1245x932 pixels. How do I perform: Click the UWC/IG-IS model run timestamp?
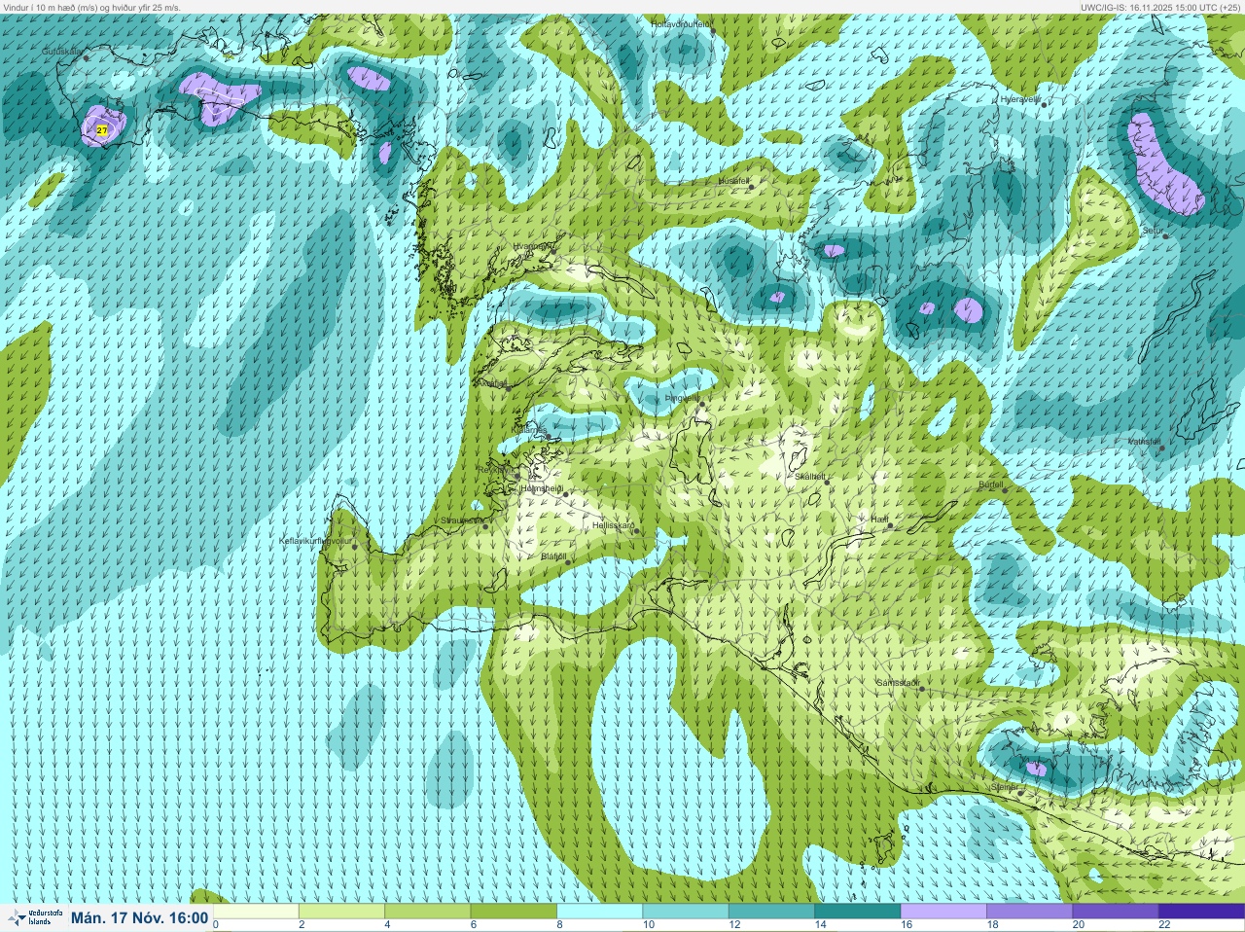[1159, 7]
